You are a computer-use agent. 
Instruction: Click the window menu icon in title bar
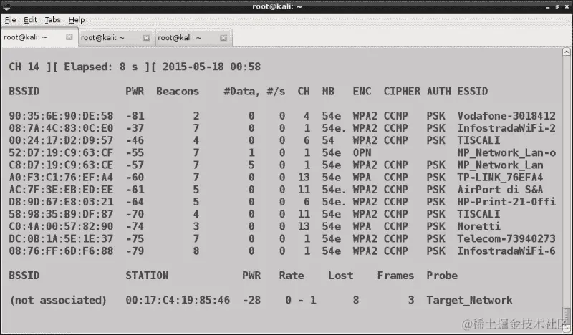pos(6,6)
